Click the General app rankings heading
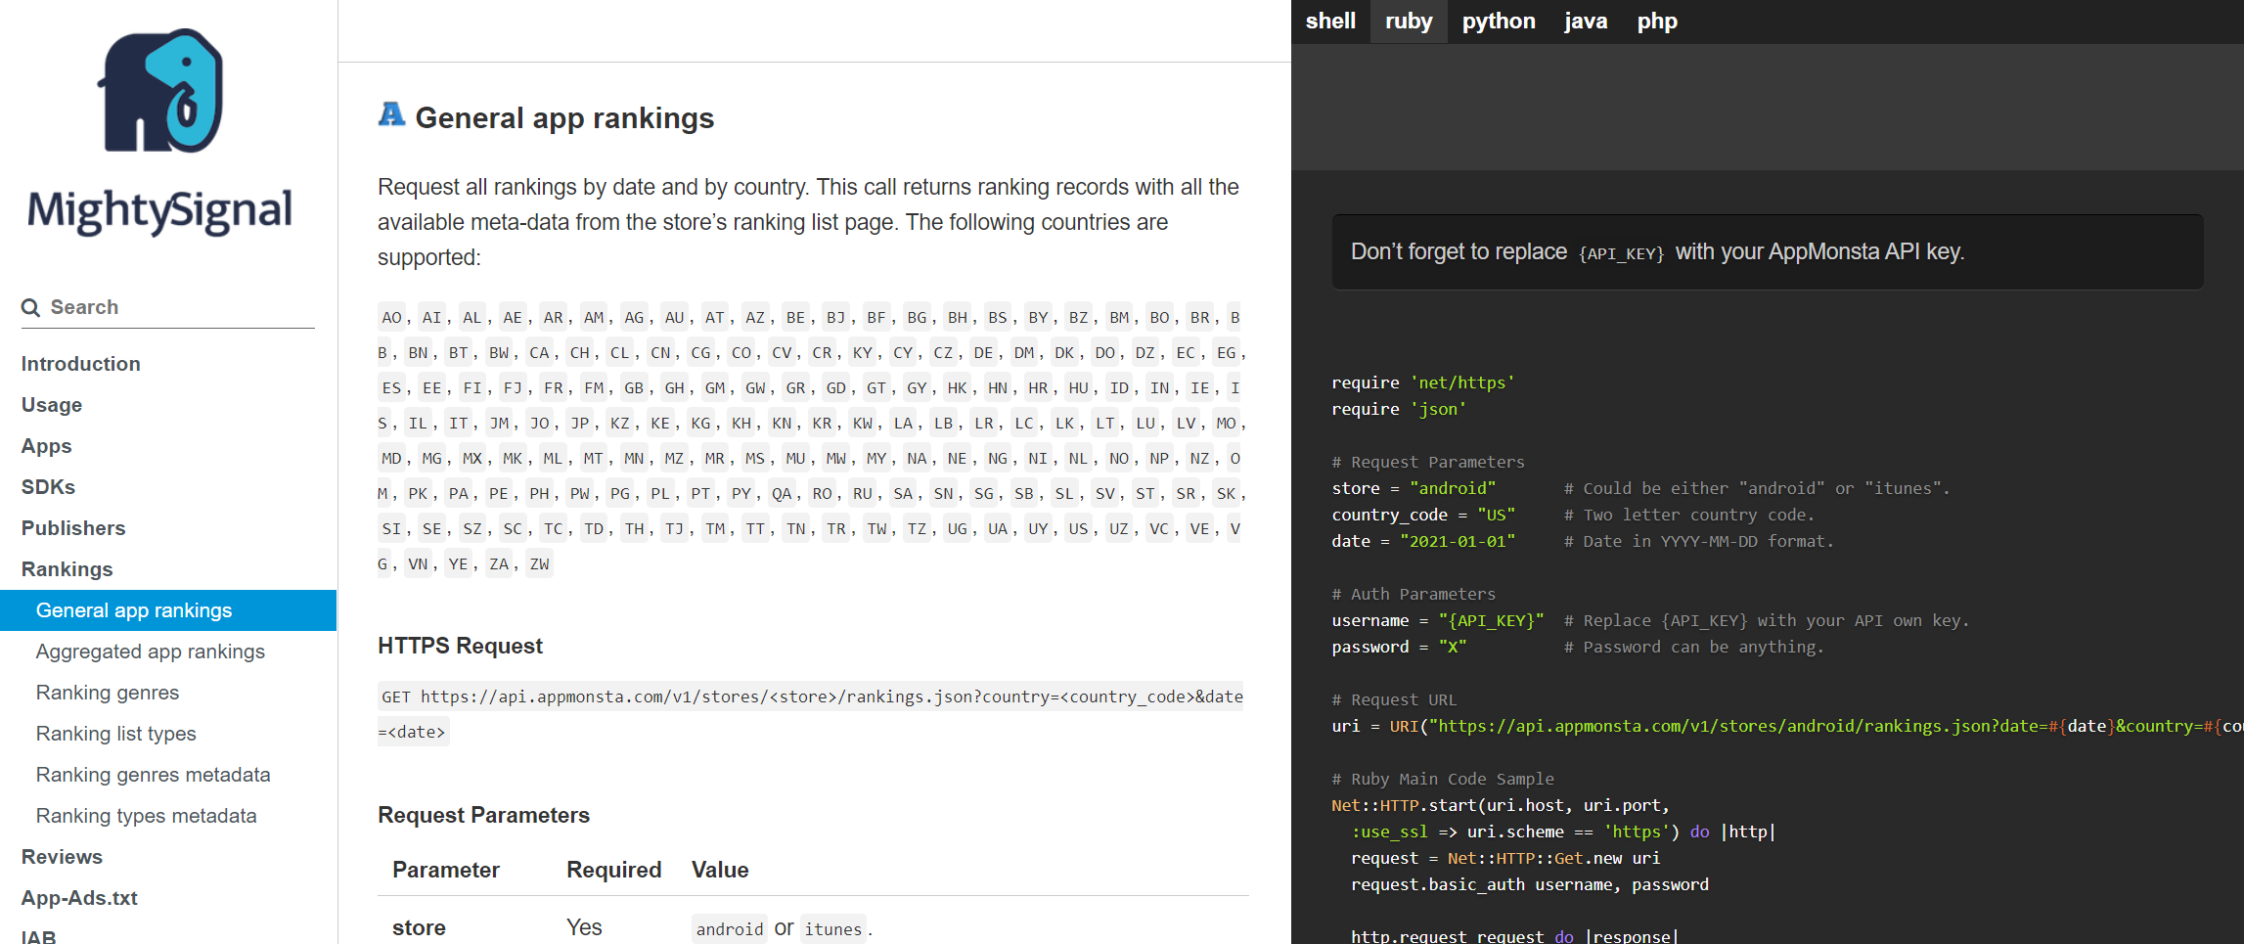The image size is (2244, 944). click(564, 118)
